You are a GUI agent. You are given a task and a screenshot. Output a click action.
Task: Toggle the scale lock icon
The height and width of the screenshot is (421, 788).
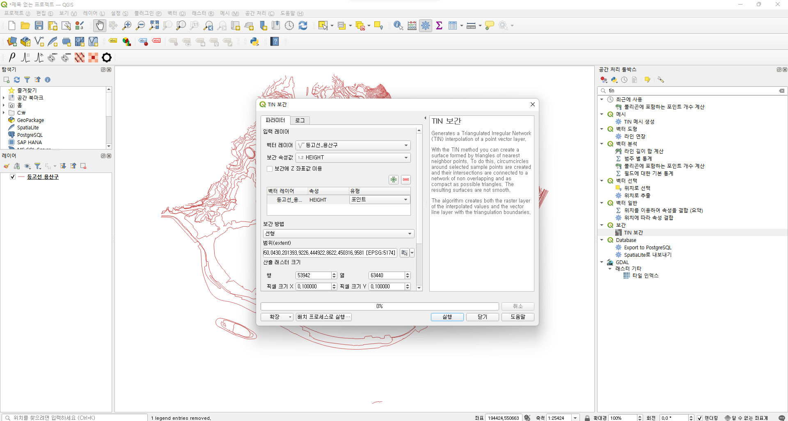(587, 418)
